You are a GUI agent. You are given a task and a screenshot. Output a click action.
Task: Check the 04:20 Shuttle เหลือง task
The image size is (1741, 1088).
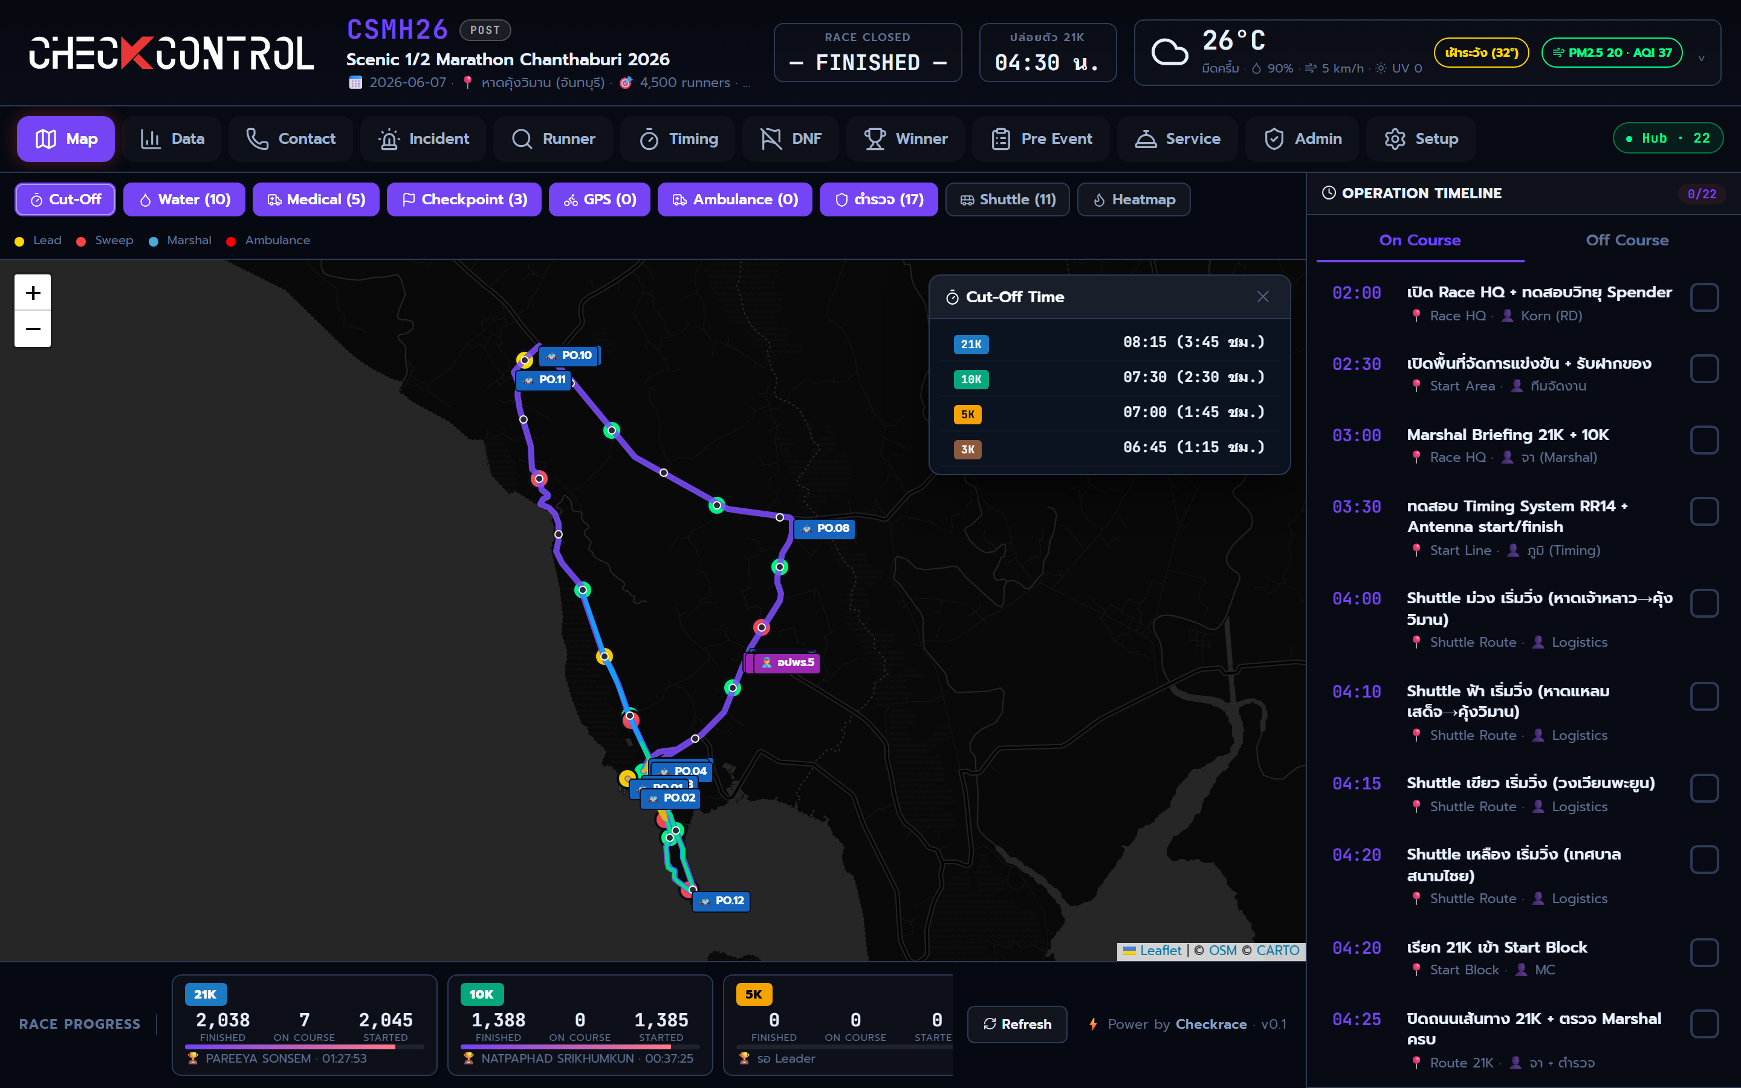(x=1704, y=859)
